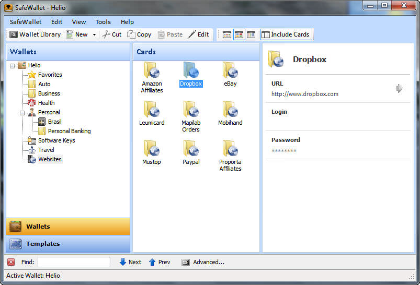Select the Travel folder
The width and height of the screenshot is (420, 285).
[41, 150]
